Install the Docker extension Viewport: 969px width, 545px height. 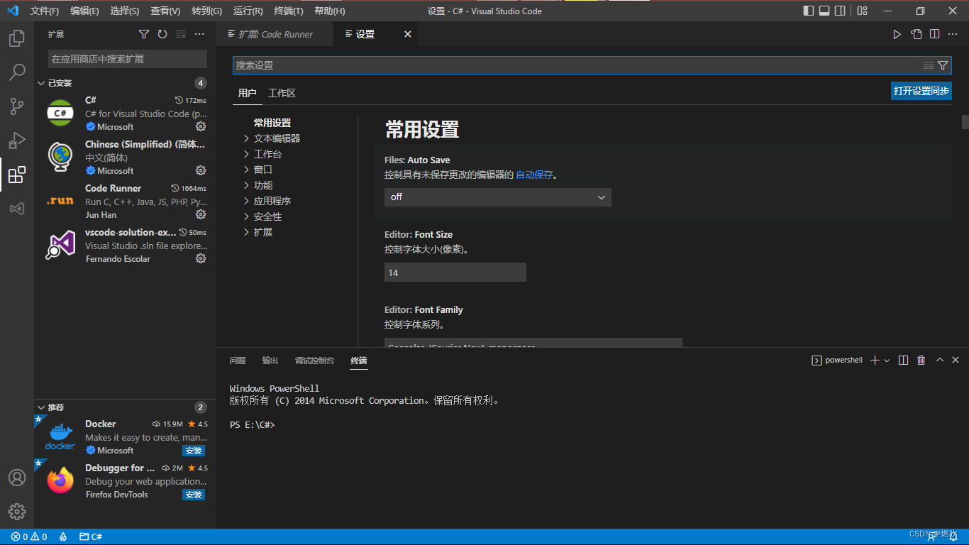pos(194,451)
